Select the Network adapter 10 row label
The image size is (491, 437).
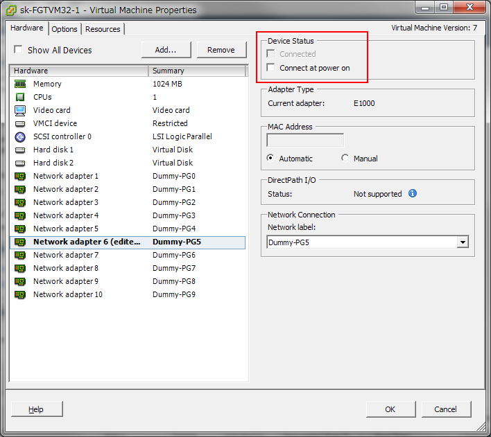68,294
